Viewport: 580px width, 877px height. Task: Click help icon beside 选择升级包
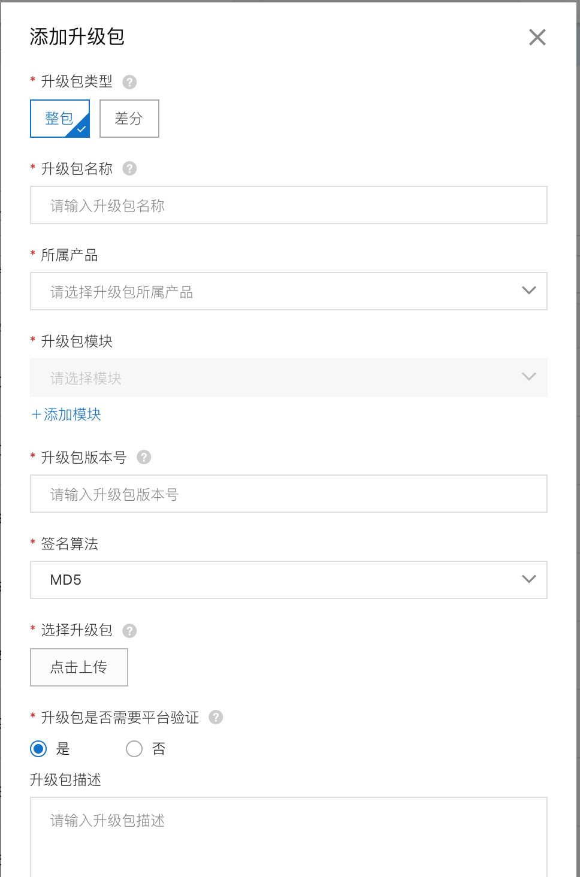click(129, 631)
